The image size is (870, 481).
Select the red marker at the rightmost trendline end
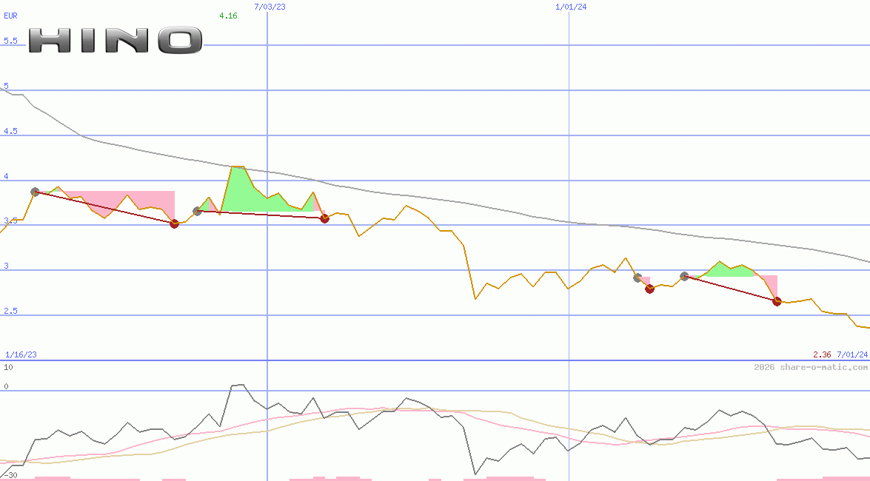click(777, 301)
